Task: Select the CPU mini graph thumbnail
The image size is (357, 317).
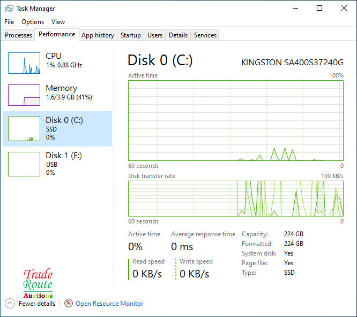Action: pyautogui.click(x=24, y=63)
